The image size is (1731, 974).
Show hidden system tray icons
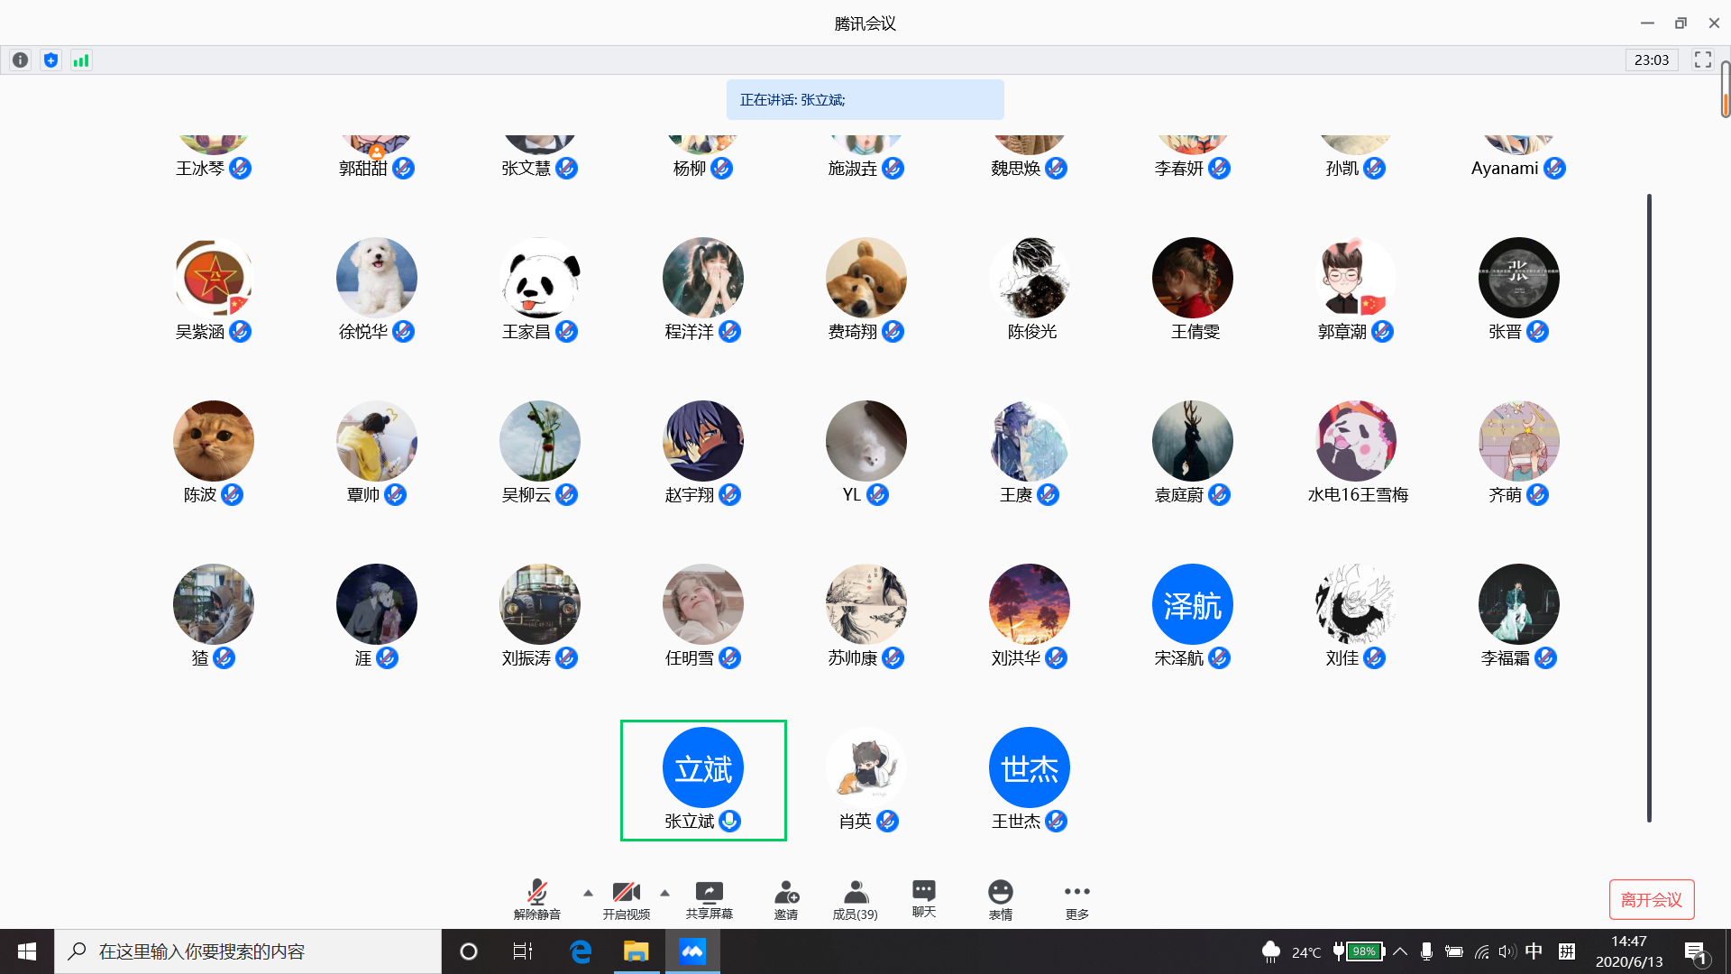pos(1400,951)
